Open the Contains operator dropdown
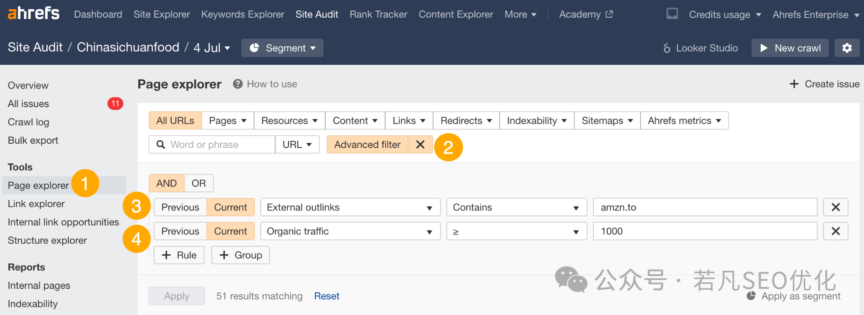 [x=516, y=207]
